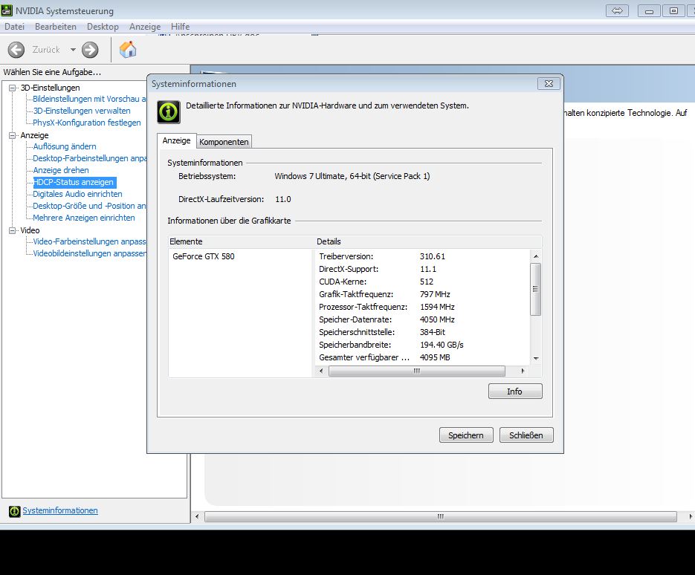Click the Info button
This screenshot has height=575, width=695.
[515, 392]
